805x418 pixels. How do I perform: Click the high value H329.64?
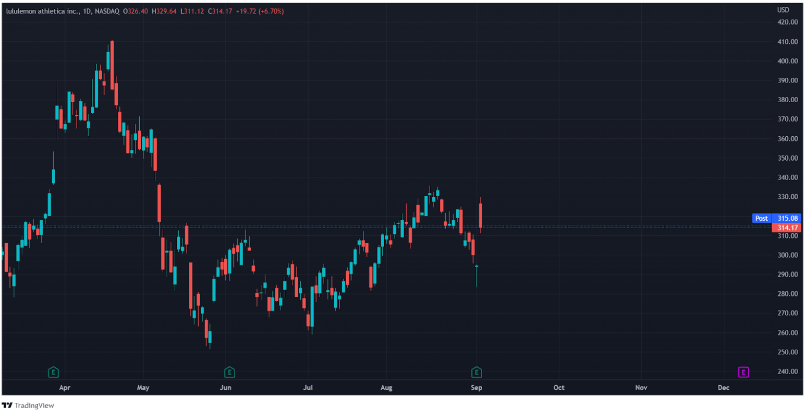click(x=164, y=11)
